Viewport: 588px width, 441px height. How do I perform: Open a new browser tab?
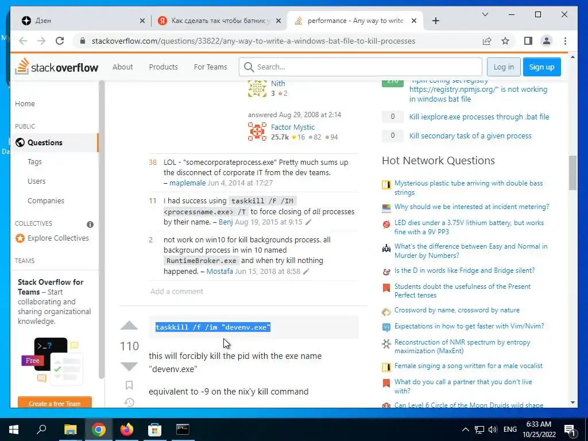click(x=435, y=21)
